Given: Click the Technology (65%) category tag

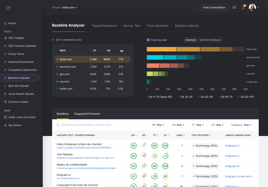Looking at the screenshot, I should tap(206, 156).
